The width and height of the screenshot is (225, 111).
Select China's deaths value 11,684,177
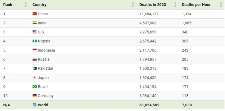click(149, 14)
